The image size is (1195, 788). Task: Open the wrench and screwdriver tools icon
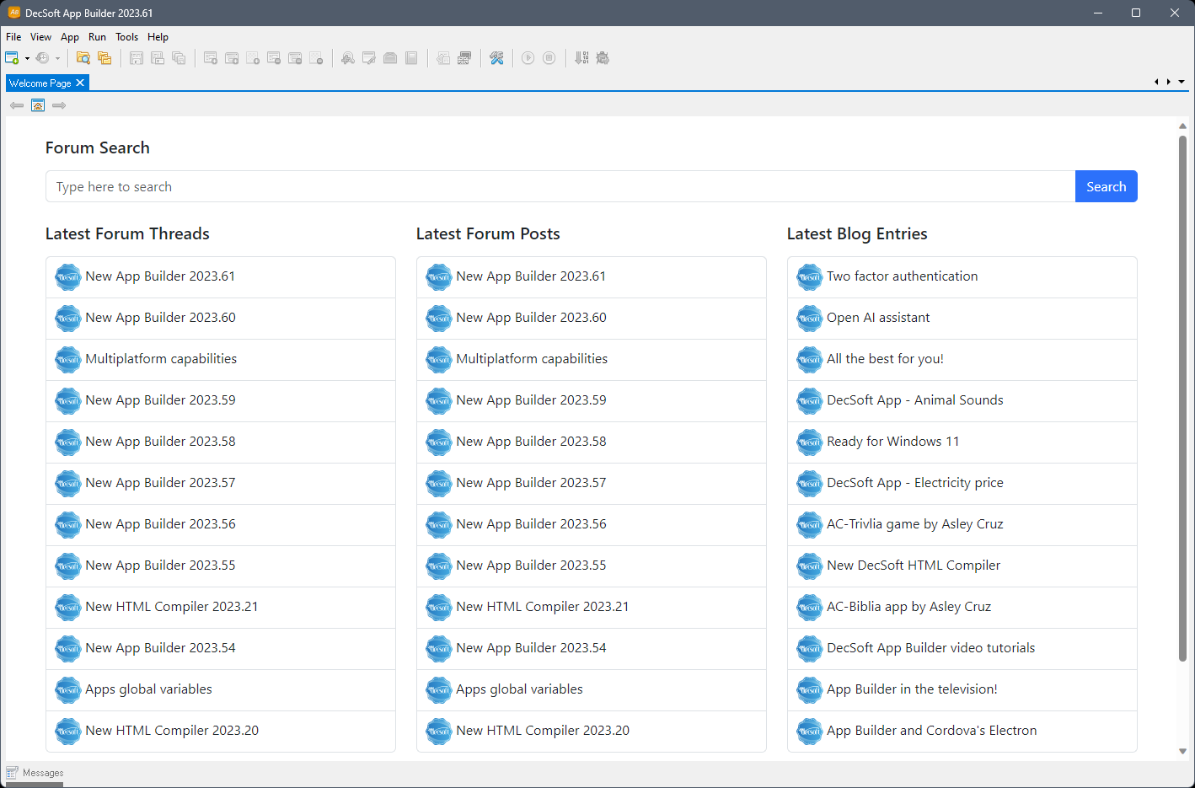[x=496, y=58]
